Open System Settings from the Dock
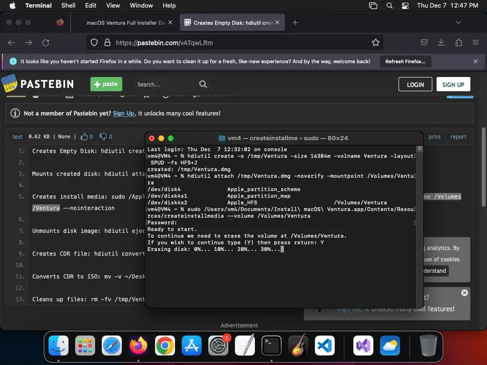 pyautogui.click(x=218, y=346)
